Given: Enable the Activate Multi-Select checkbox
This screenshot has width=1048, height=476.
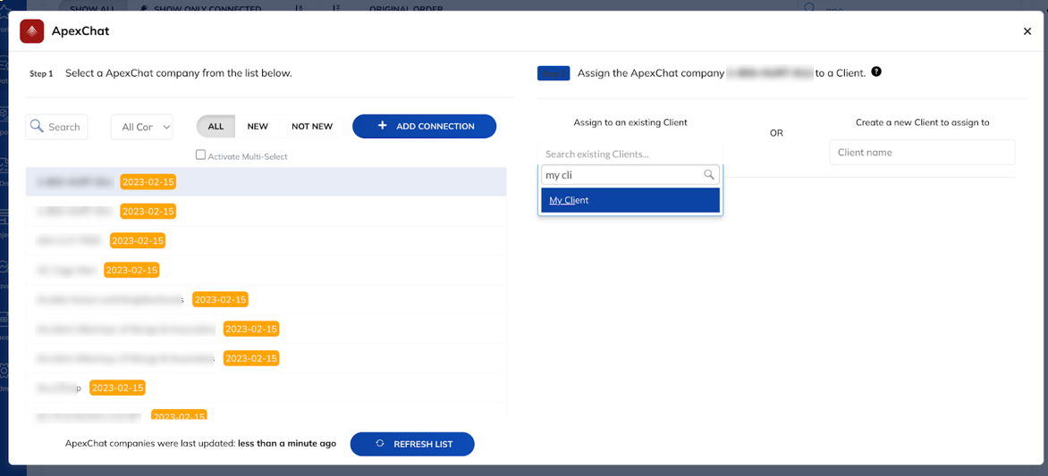Looking at the screenshot, I should pos(200,154).
